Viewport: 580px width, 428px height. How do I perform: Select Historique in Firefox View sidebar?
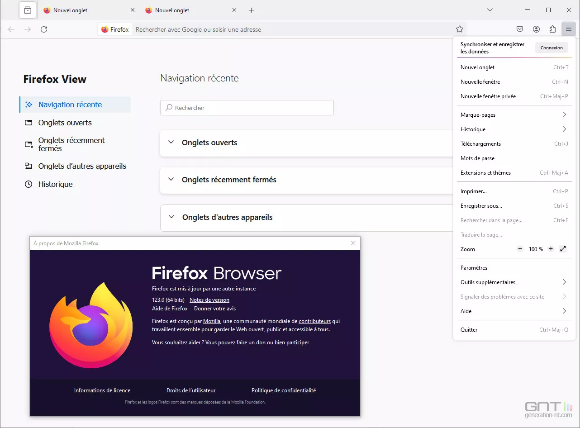[75, 184]
